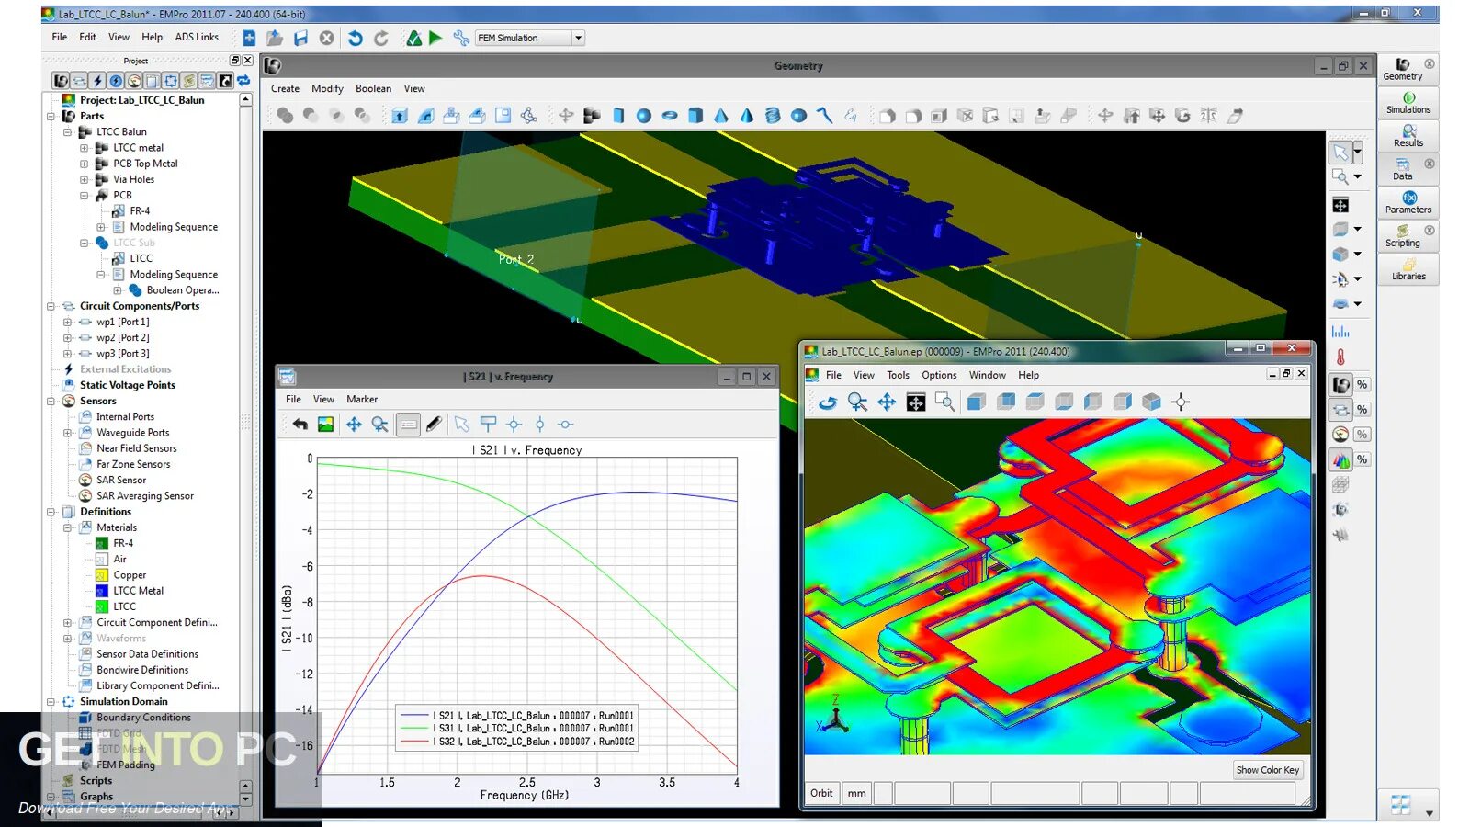Open zoom tool dropdown arrow in side toolbar
This screenshot has width=1470, height=827.
[1358, 176]
